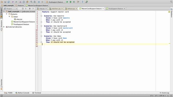Collapse the steps folder arrow
This screenshot has width=173, height=97.
pyautogui.click(x=9, y=17)
